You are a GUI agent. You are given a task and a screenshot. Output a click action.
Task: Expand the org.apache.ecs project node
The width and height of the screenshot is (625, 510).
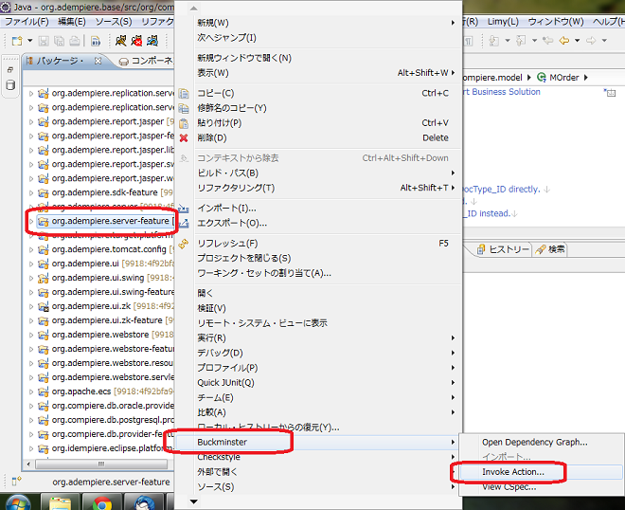(31, 392)
